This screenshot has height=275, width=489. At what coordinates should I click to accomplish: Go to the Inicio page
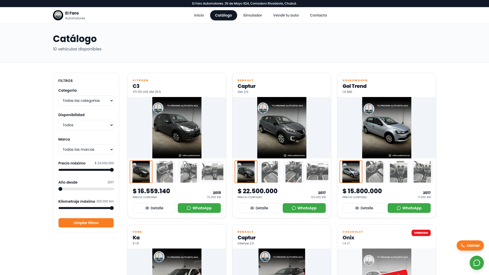pyautogui.click(x=199, y=15)
